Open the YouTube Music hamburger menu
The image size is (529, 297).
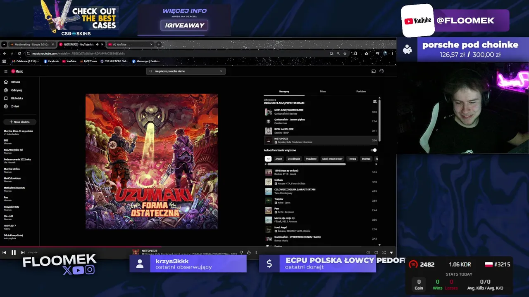pyautogui.click(x=6, y=71)
